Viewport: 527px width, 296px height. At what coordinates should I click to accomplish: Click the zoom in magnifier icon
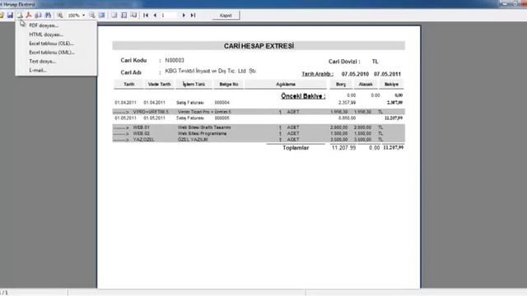click(60, 15)
